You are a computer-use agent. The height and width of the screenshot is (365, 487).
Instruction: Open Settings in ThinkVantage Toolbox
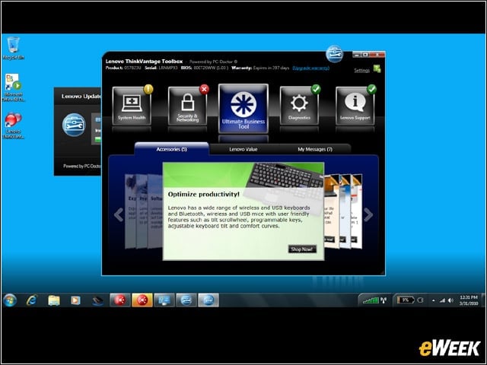pos(362,71)
